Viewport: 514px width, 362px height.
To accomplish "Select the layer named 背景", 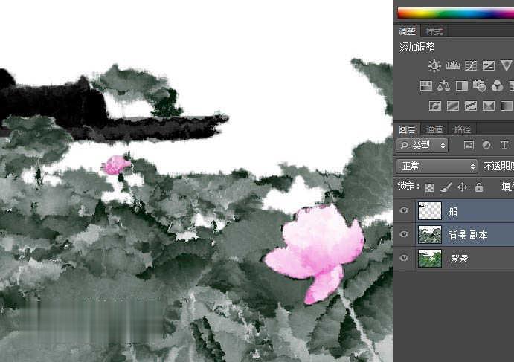I will pyautogui.click(x=459, y=259).
